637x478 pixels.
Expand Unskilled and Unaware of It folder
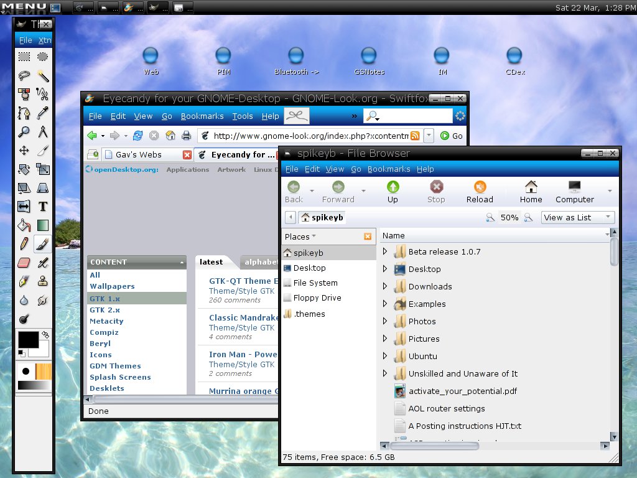384,373
